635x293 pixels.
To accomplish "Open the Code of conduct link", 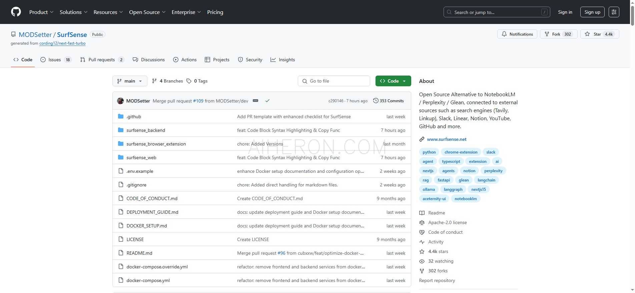I will (441, 232).
